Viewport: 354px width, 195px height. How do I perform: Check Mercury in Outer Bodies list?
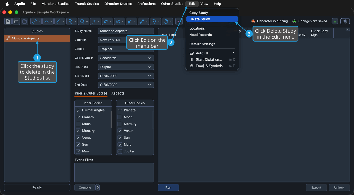coord(120,124)
